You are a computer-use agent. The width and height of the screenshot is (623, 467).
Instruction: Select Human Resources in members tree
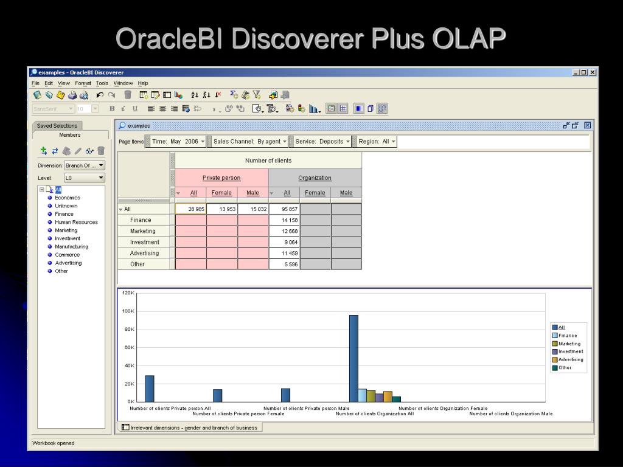[x=76, y=222]
